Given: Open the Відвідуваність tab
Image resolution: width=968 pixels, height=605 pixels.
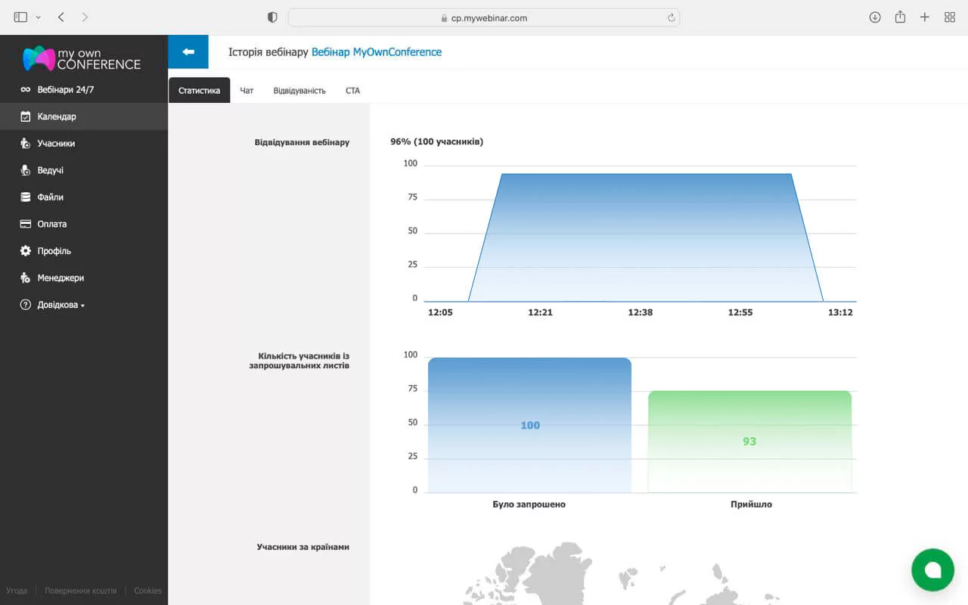Looking at the screenshot, I should 299,91.
